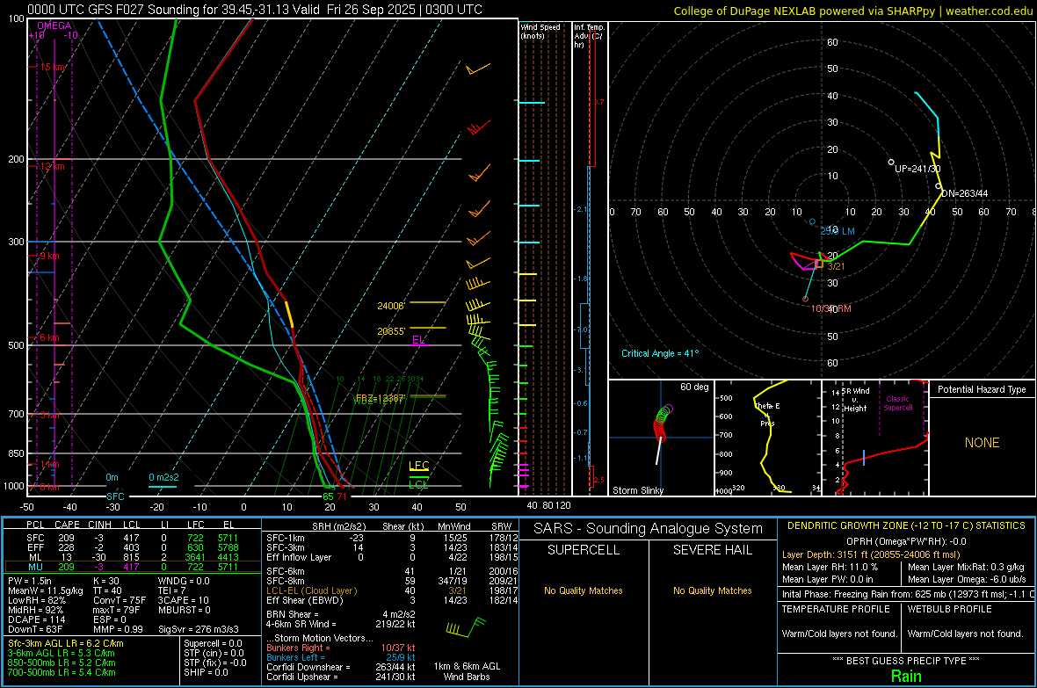This screenshot has height=688, width=1037.
Task: Click the Mean Layer Omega: -6.0 ub/s value
Action: pyautogui.click(x=967, y=579)
